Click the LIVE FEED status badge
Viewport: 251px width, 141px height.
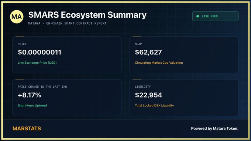pyautogui.click(x=215, y=16)
